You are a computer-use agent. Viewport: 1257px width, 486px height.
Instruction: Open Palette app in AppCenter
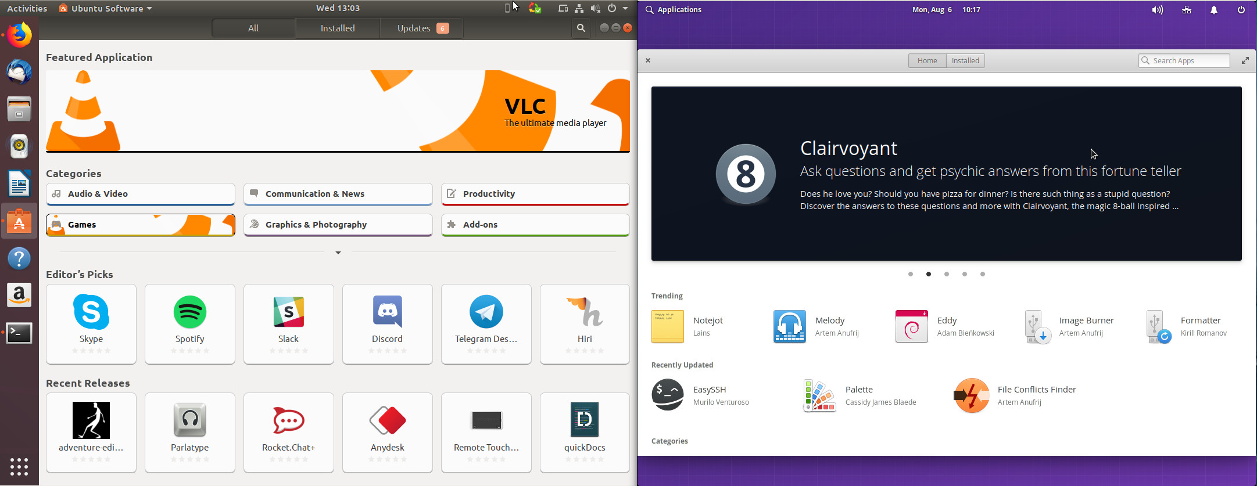pos(860,395)
